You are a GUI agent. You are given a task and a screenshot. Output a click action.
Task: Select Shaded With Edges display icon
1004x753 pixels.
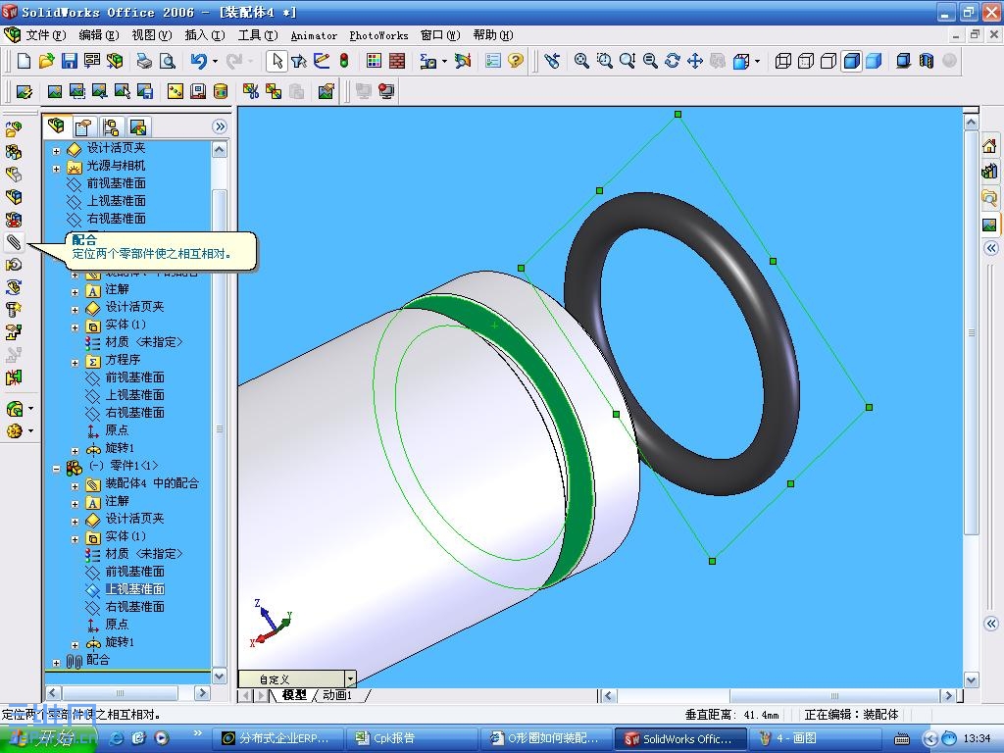pyautogui.click(x=852, y=61)
